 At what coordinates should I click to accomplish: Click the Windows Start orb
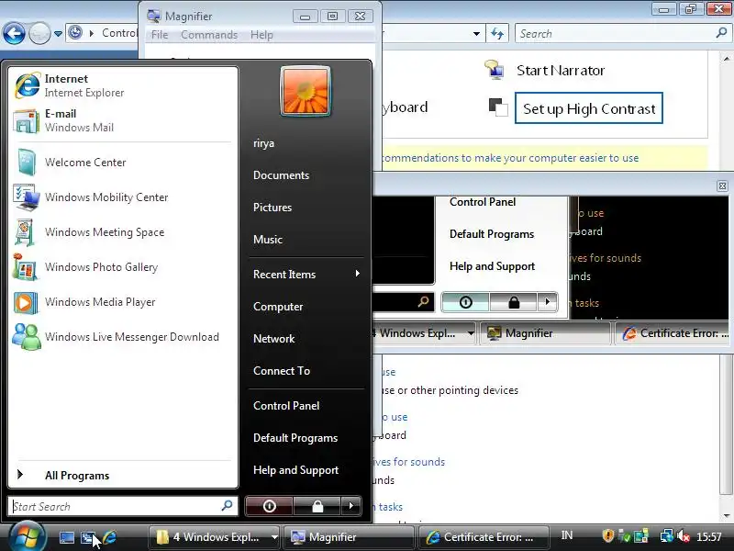[27, 537]
